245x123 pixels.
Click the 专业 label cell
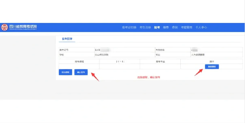173,55
